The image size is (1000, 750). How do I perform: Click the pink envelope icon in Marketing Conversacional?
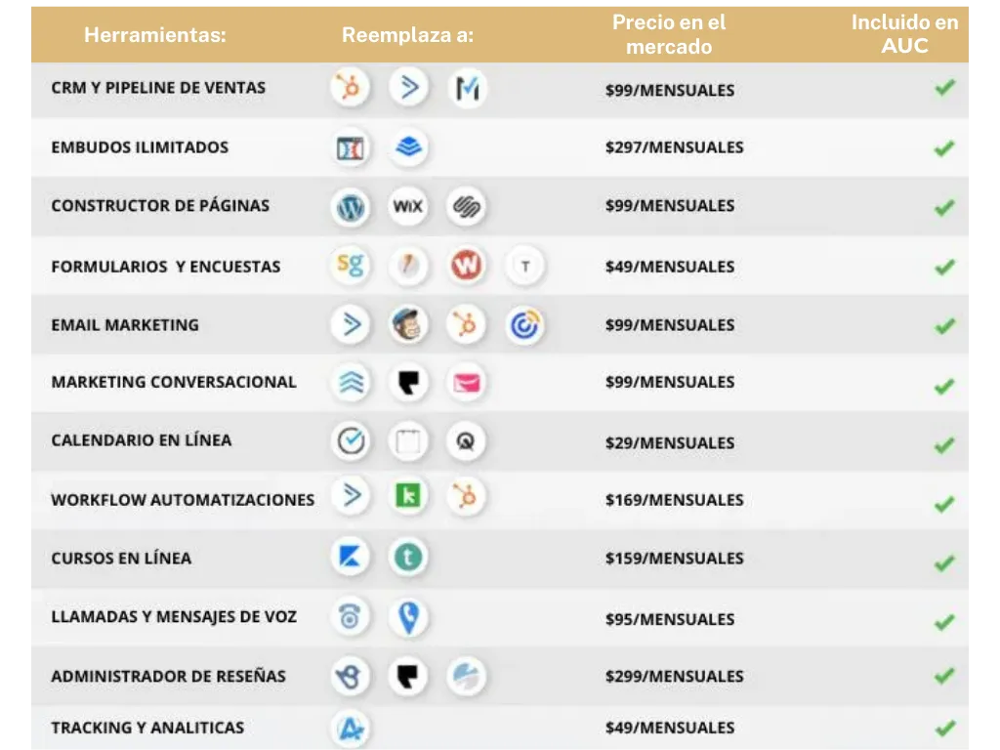[x=466, y=383]
